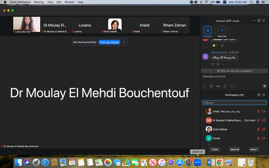The width and height of the screenshot is (269, 168).
Task: Unmute Eman Qahah in participants list
Action: tap(258, 129)
